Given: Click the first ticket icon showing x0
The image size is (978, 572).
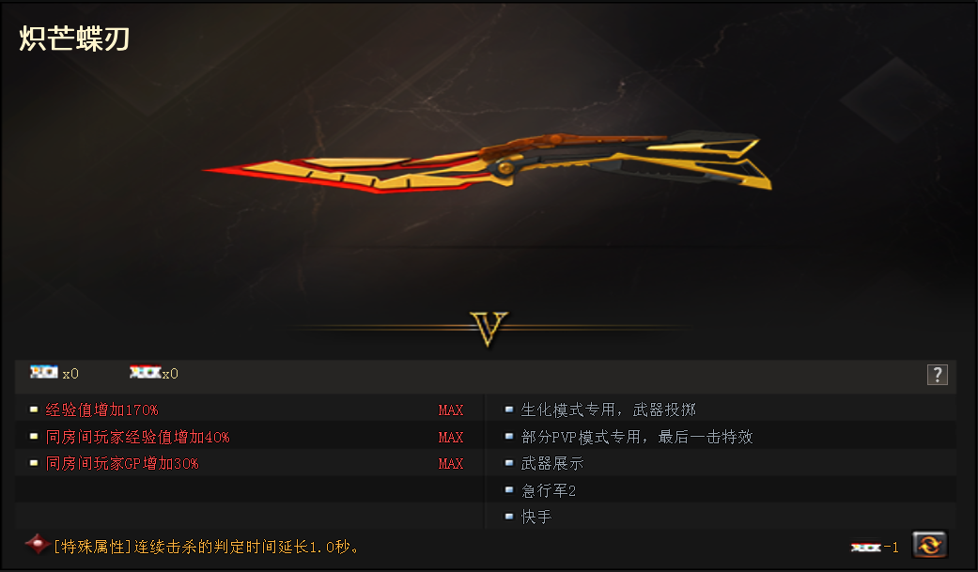Looking at the screenshot, I should (x=44, y=372).
